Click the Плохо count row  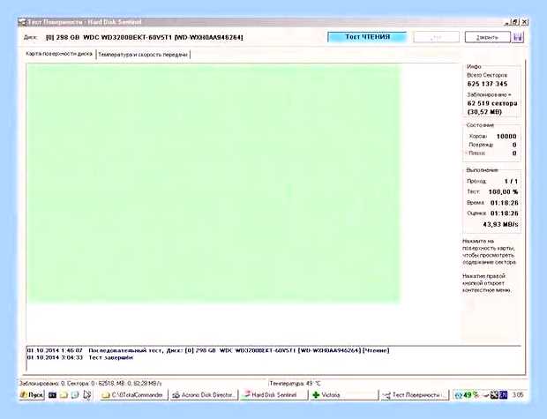pos(492,153)
